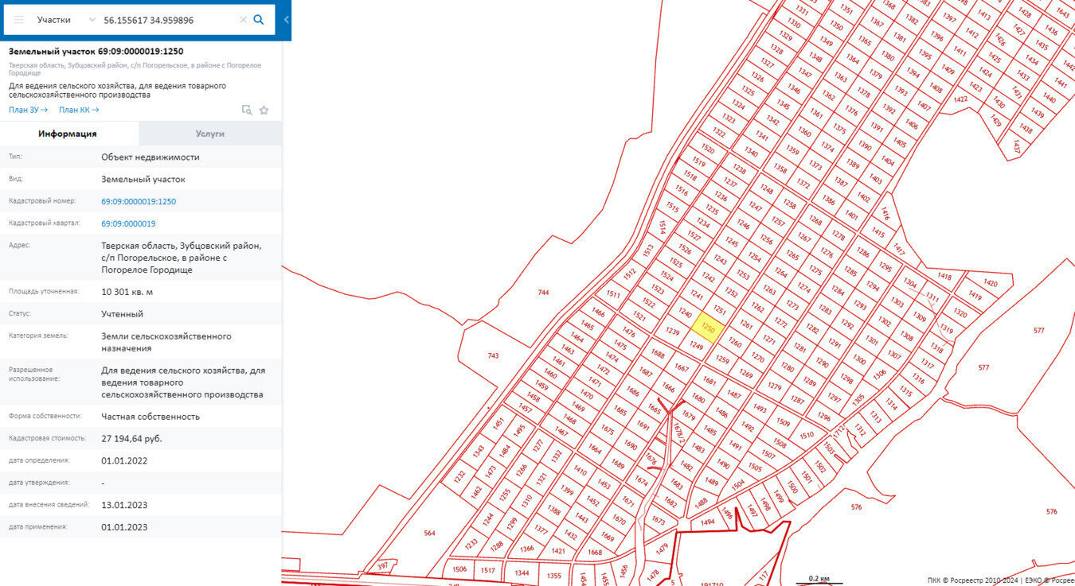Screen dimensions: 1075x586
Task: Open the План ЗУ link
Action: tap(29, 110)
